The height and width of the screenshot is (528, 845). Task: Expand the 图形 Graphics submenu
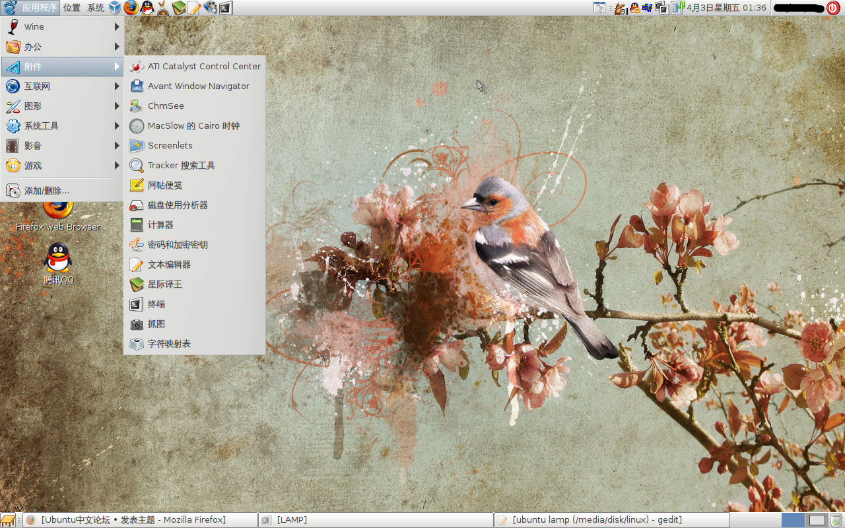tap(62, 106)
